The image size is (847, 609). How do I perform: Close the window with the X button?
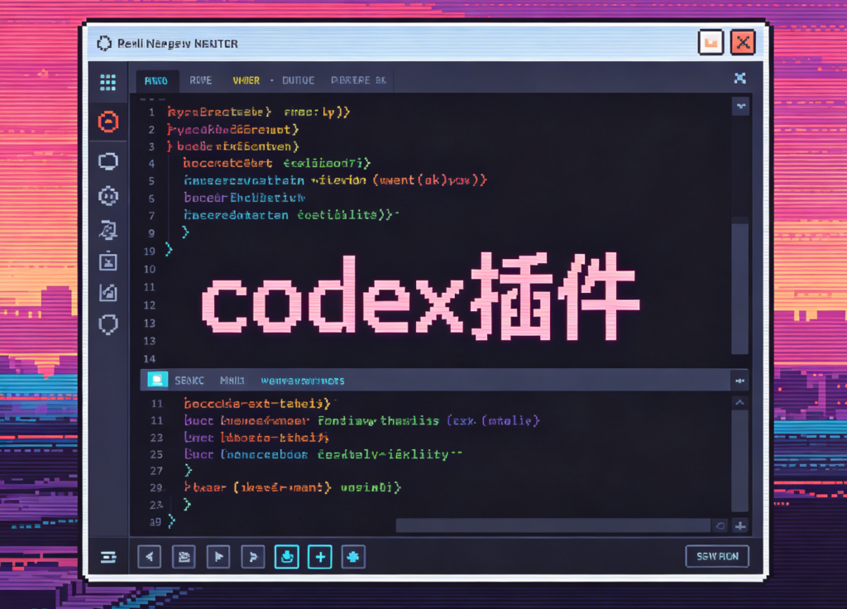click(743, 42)
